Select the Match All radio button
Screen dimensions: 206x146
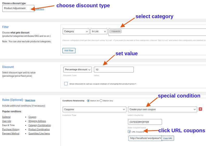(x=88, y=101)
